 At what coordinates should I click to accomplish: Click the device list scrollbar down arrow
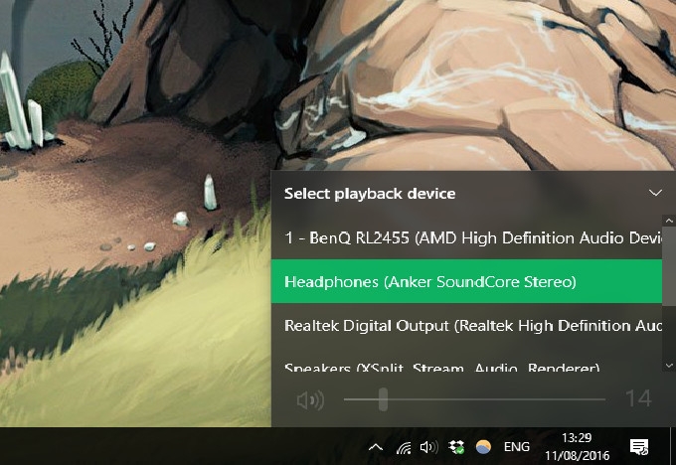[669, 366]
